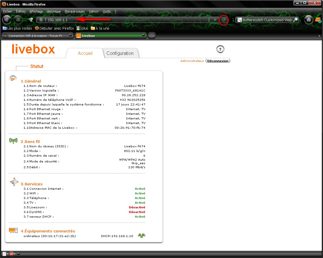The width and height of the screenshot is (323, 258).
Task: Click the 3.Services section heading
Action: point(32,184)
